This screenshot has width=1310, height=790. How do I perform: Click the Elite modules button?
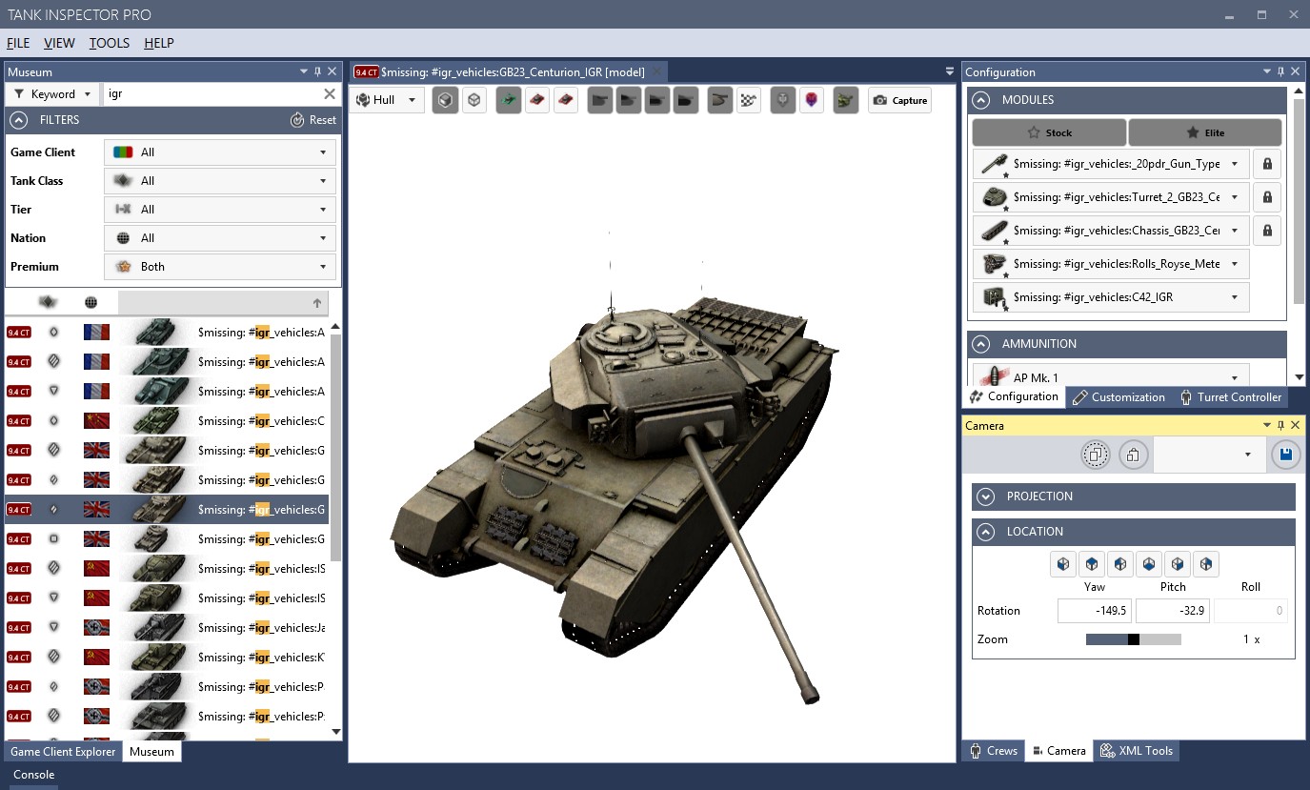(1204, 132)
